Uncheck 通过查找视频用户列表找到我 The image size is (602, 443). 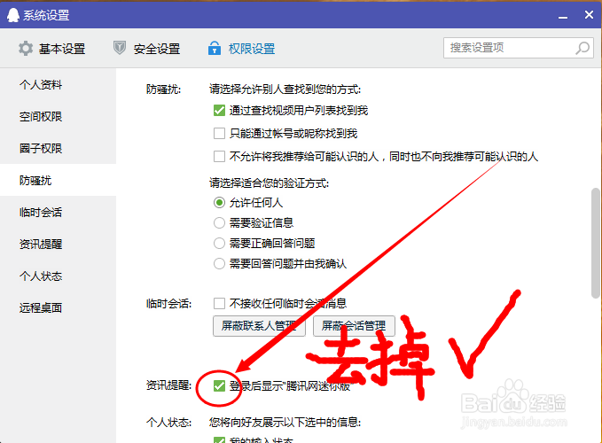point(219,111)
